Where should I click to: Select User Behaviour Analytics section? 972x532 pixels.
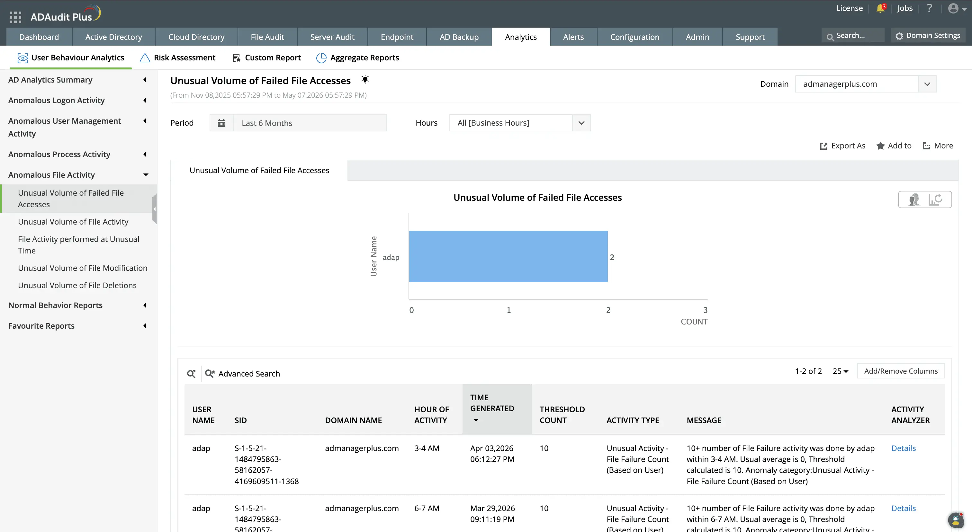pos(71,58)
